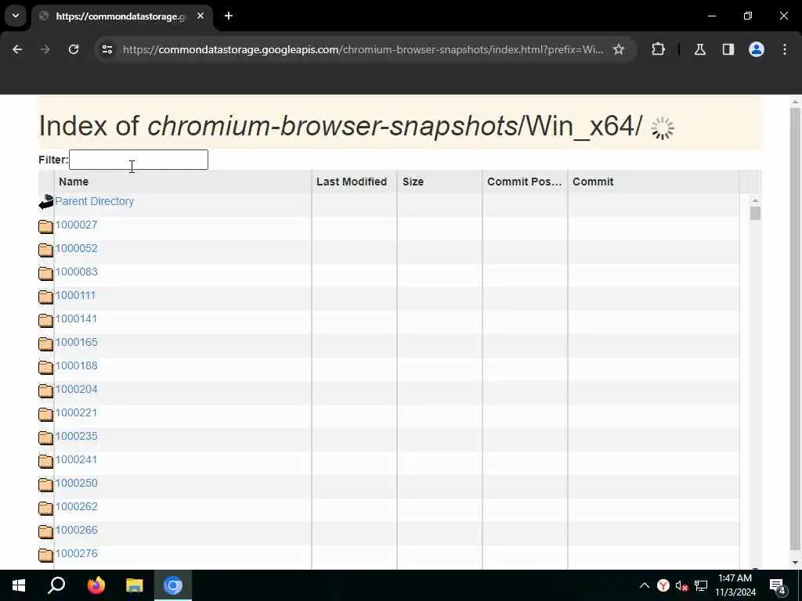
Task: Click the muted volume tray icon
Action: (x=682, y=585)
